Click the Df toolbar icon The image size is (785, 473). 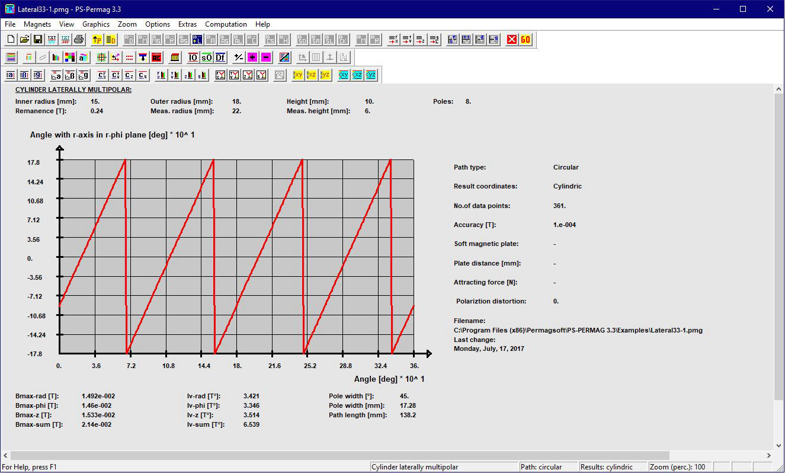click(x=220, y=57)
